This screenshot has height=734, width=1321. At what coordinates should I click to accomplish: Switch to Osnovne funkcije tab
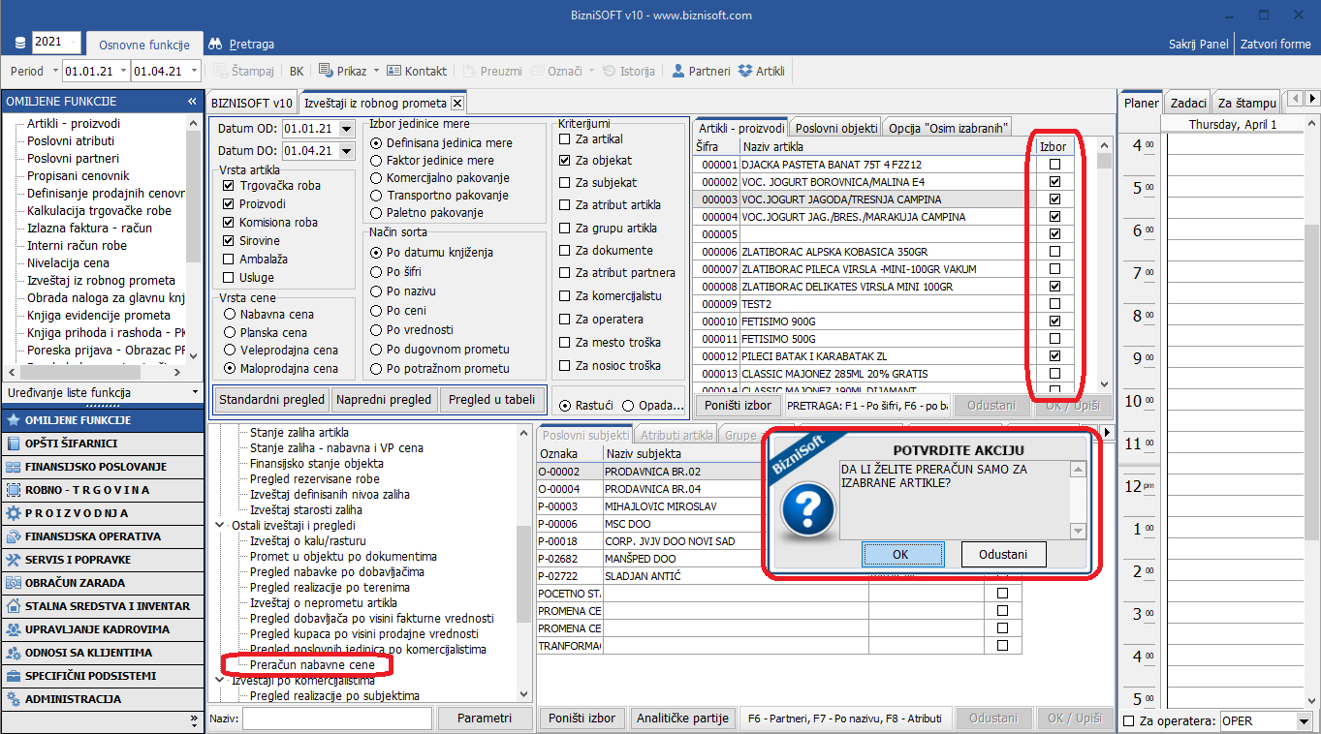point(142,44)
